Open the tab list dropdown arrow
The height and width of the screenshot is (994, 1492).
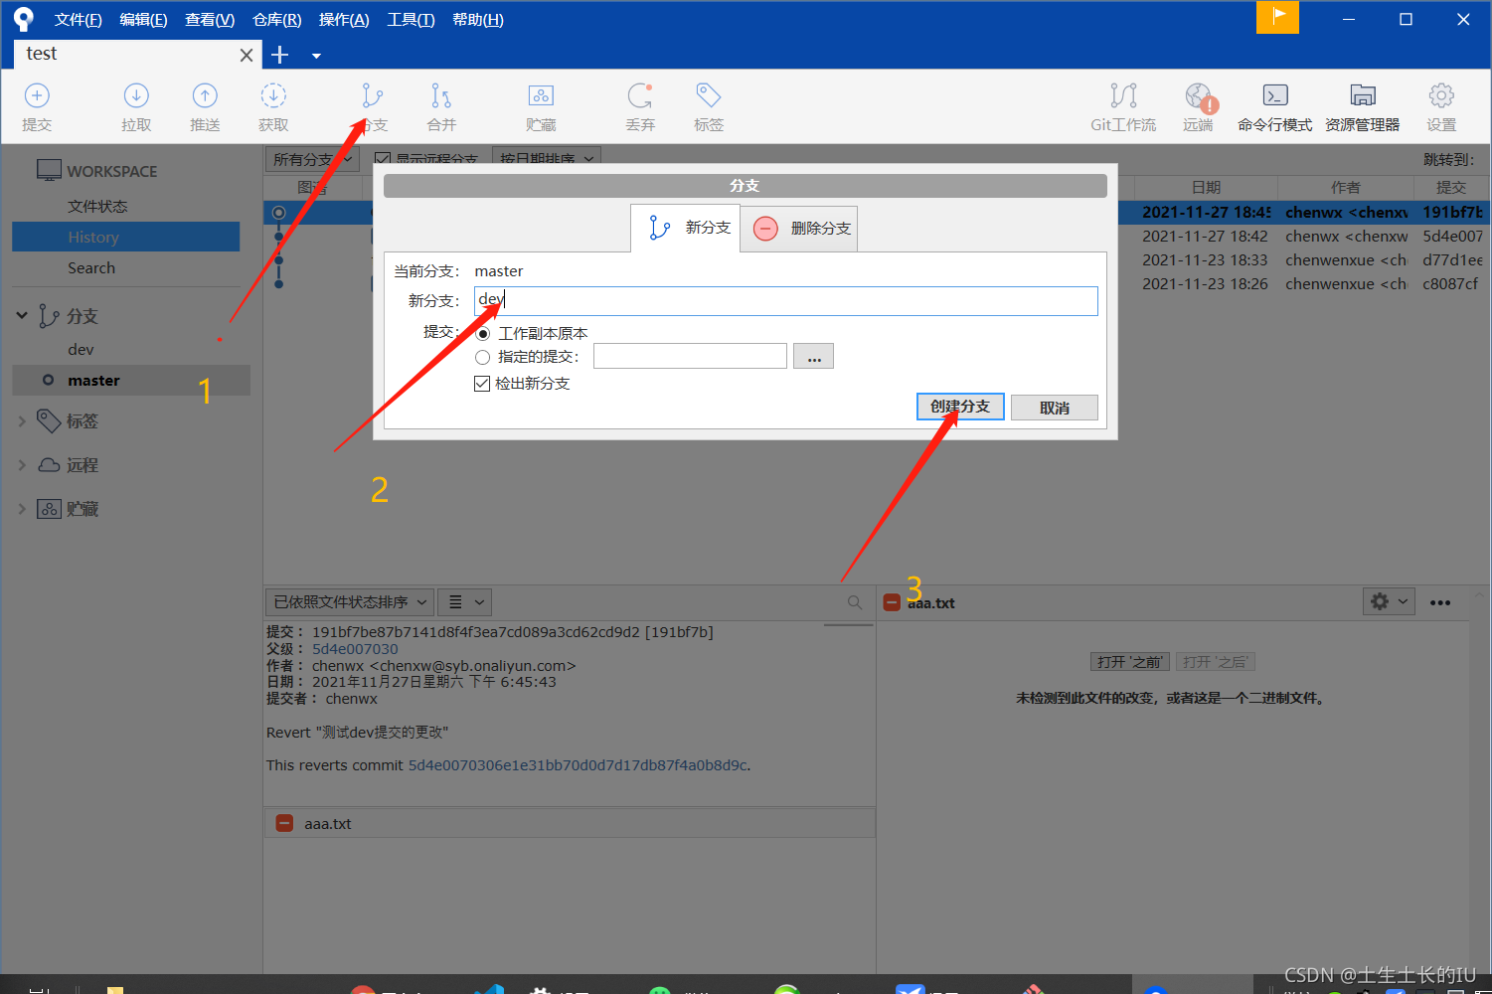pos(316,56)
